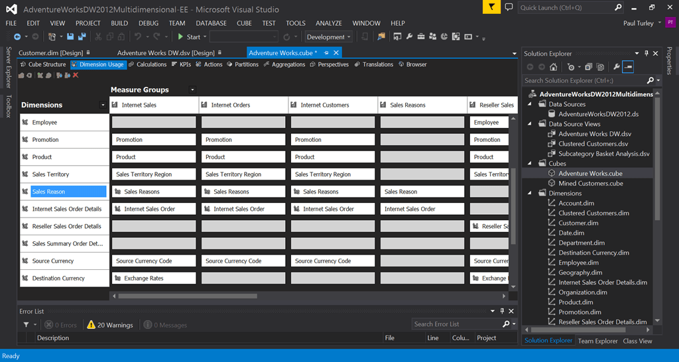
Task: Click the Internet Orders measure group header
Action: coord(243,105)
